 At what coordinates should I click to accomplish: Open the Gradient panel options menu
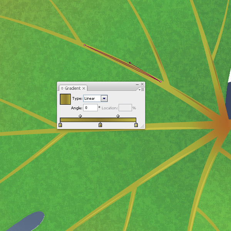141,89
